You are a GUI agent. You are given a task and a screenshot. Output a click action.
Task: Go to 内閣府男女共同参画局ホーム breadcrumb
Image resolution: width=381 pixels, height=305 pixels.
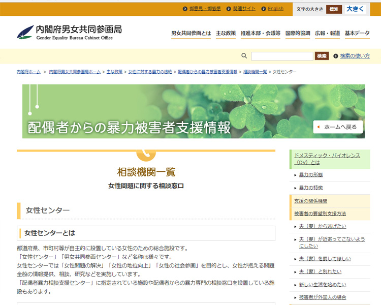click(x=75, y=72)
